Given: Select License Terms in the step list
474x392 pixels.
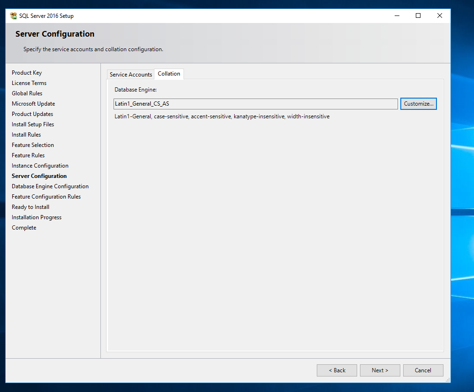Looking at the screenshot, I should point(29,83).
